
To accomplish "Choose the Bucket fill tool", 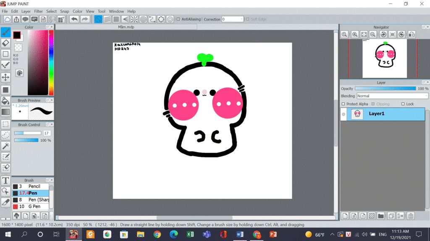I will click(5, 101).
